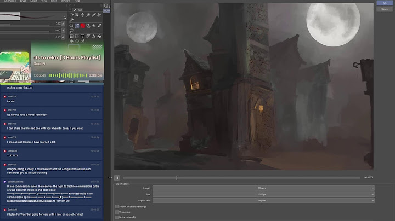Select the Eraser tool next to Decoration
The height and width of the screenshot is (221, 395).
coord(99,26)
